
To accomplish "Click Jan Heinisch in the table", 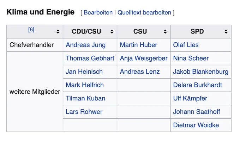I will [x=84, y=72].
